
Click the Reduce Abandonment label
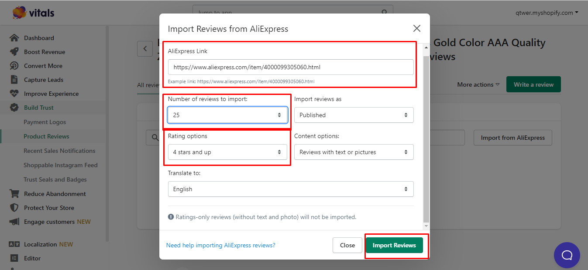(55, 194)
